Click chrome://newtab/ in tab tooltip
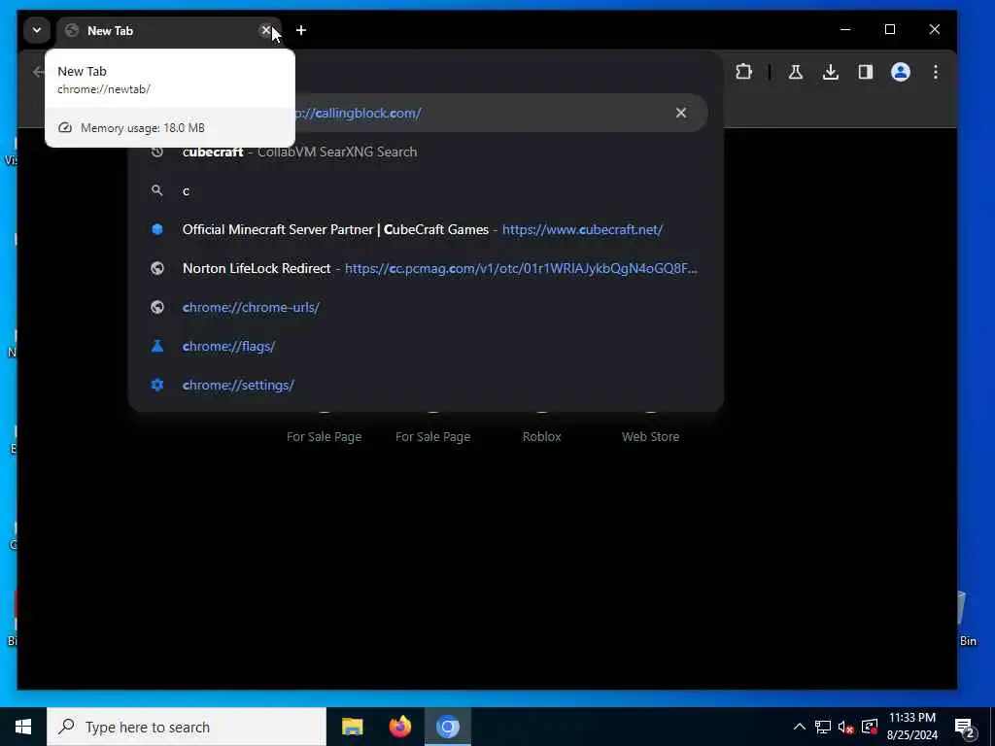 (103, 89)
